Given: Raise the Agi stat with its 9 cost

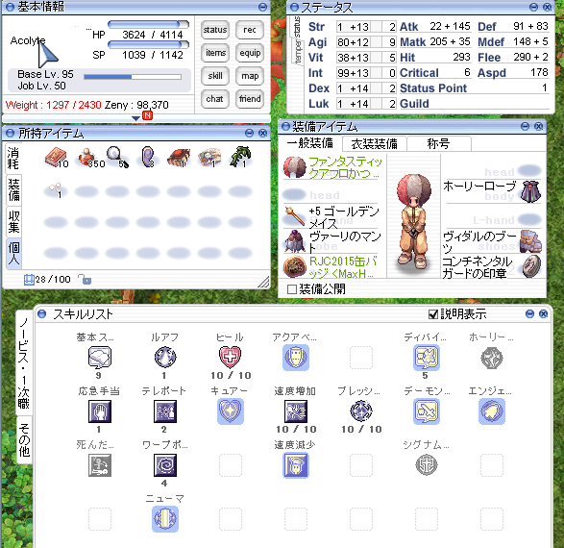Looking at the screenshot, I should [x=376, y=42].
